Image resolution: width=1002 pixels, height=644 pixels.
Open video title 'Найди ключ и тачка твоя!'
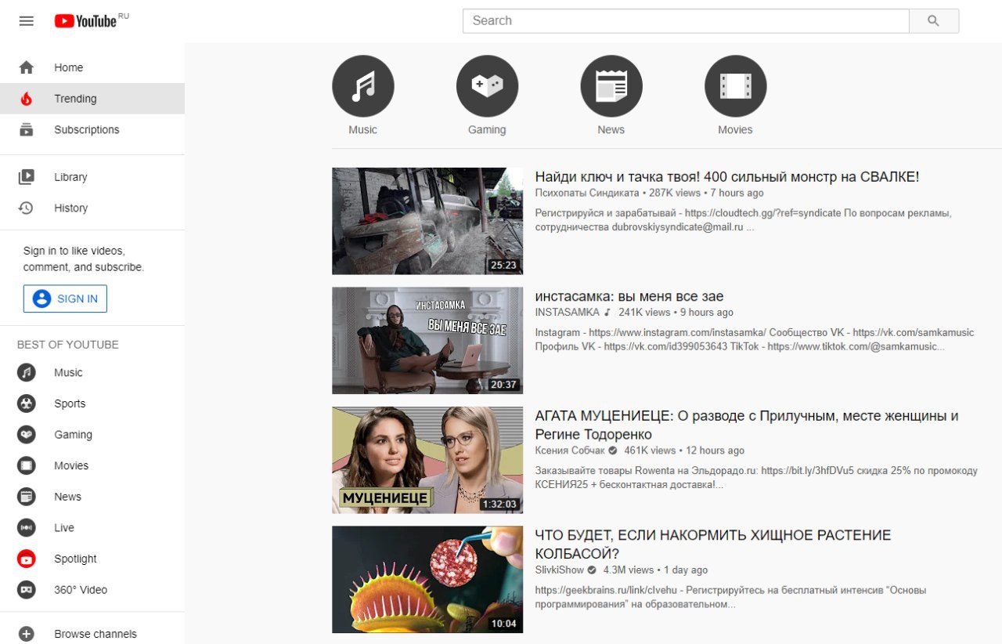point(727,177)
